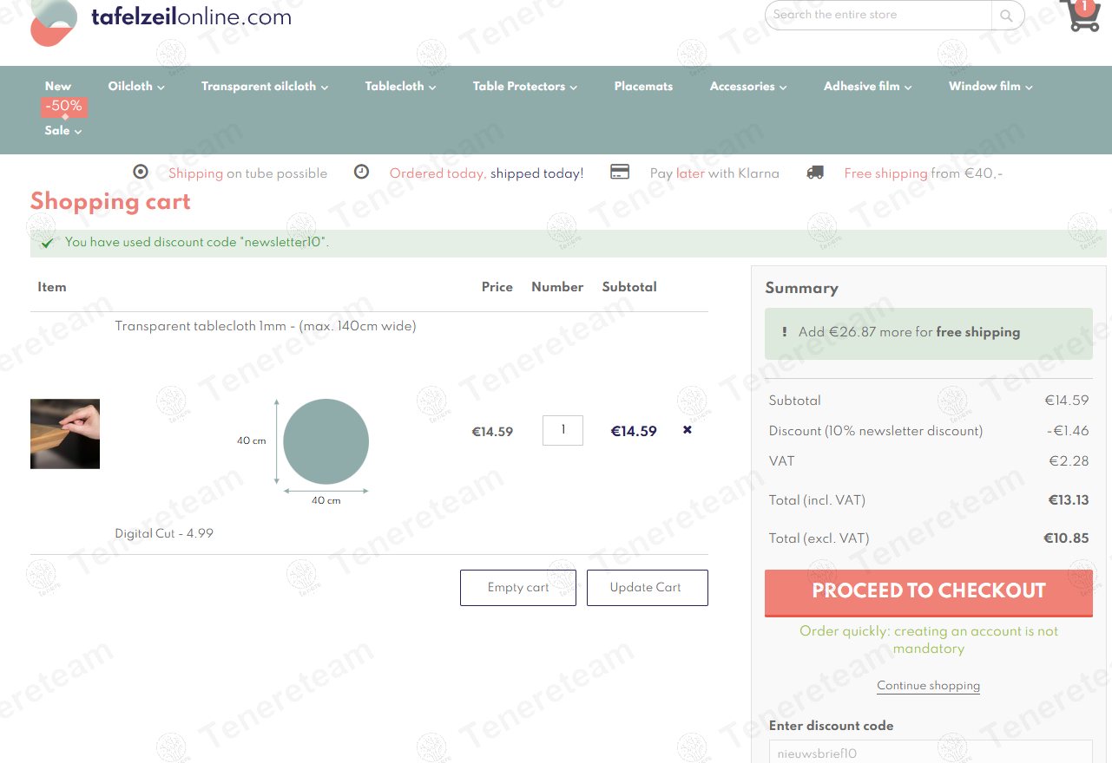Image resolution: width=1112 pixels, height=763 pixels.
Task: Expand the Oilcloth menu
Action: [x=136, y=86]
